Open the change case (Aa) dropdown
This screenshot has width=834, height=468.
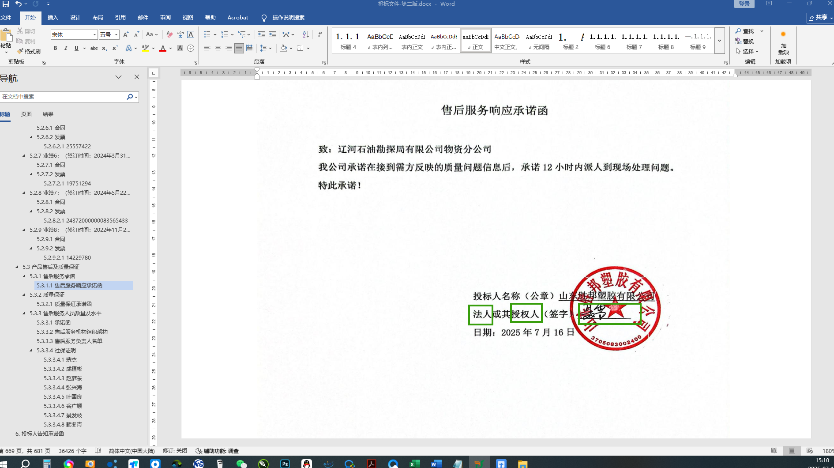point(152,34)
